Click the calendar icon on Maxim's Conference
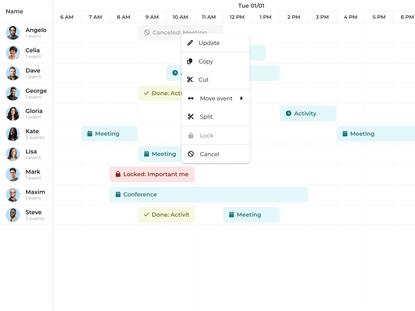 click(x=118, y=194)
